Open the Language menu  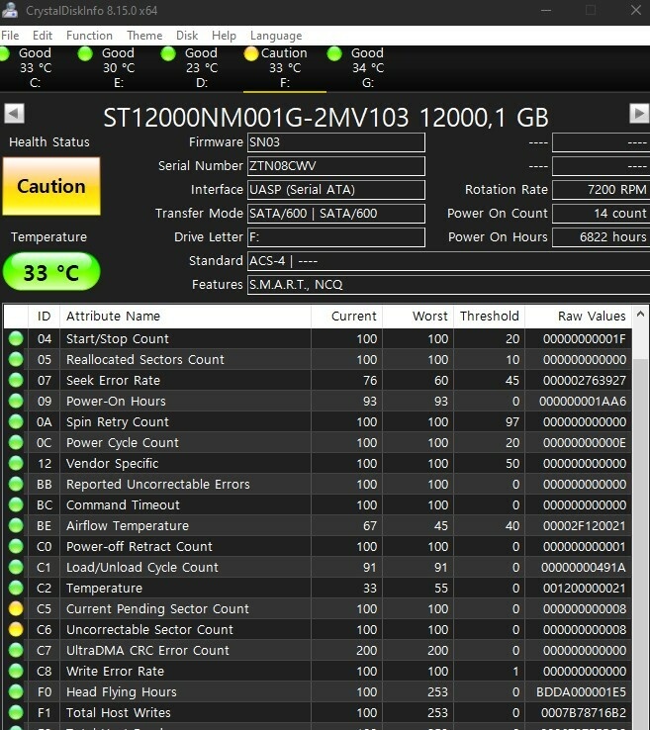pyautogui.click(x=276, y=36)
